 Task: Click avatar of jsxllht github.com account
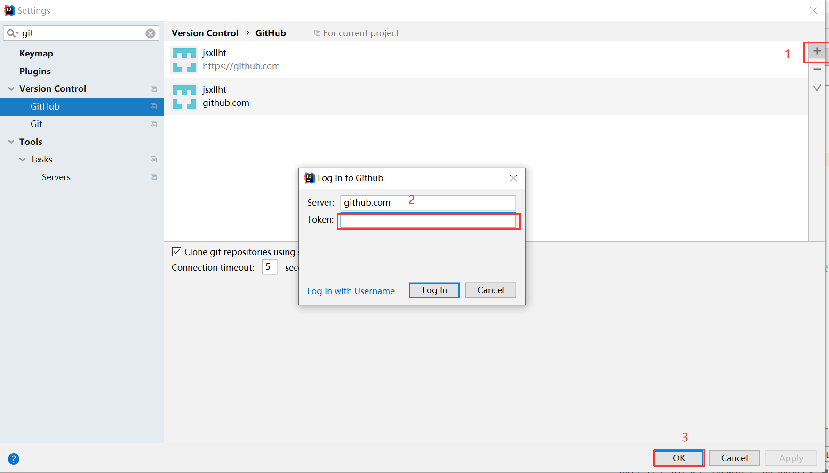tap(184, 96)
